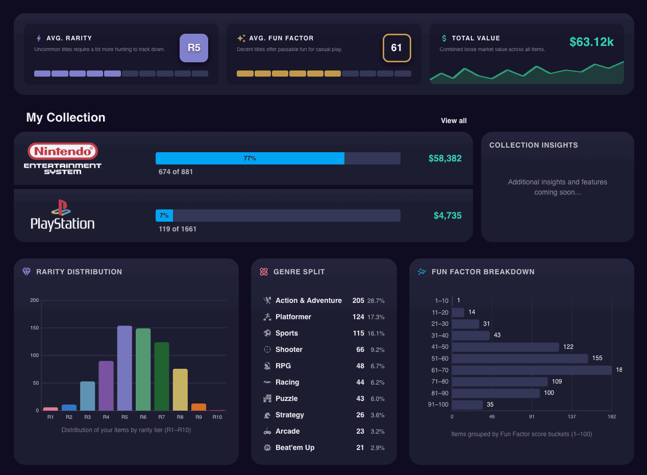
Task: Select the diamond Rarity Distribution icon
Action: [x=27, y=271]
